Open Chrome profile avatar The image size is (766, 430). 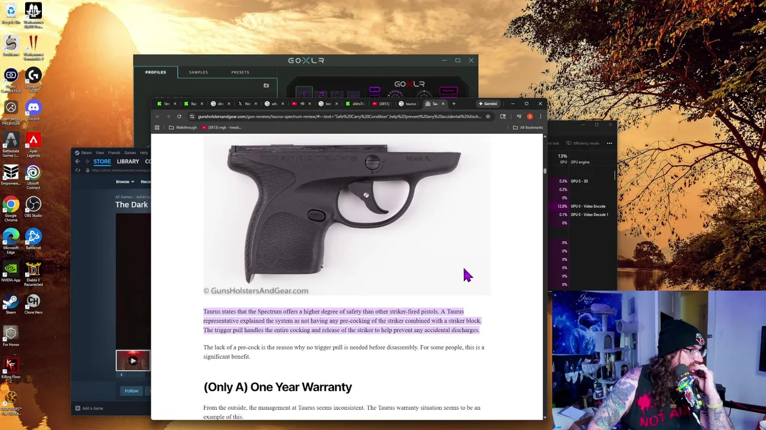(x=530, y=116)
